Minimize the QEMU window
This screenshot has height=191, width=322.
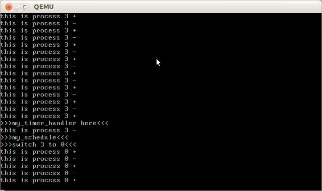click(x=17, y=7)
